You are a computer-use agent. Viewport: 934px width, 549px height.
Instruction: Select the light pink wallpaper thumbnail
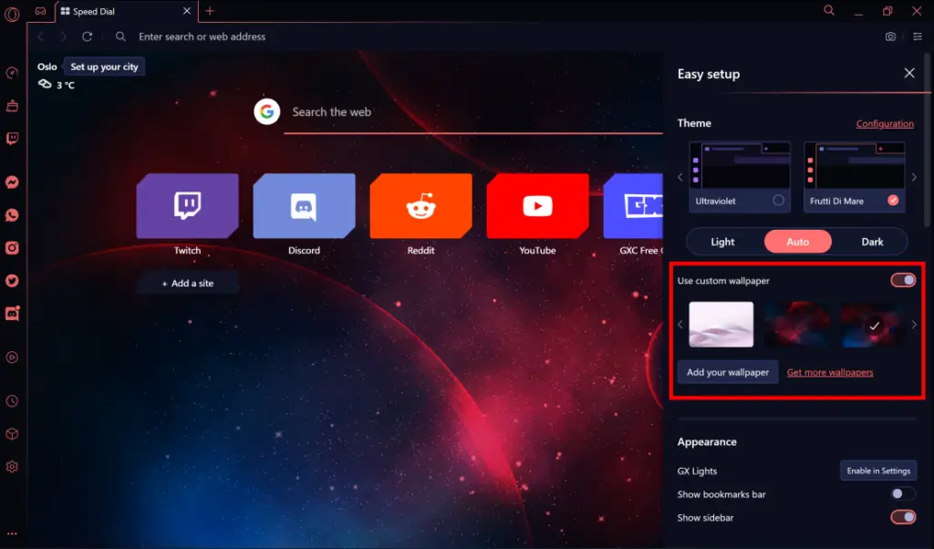click(x=721, y=325)
